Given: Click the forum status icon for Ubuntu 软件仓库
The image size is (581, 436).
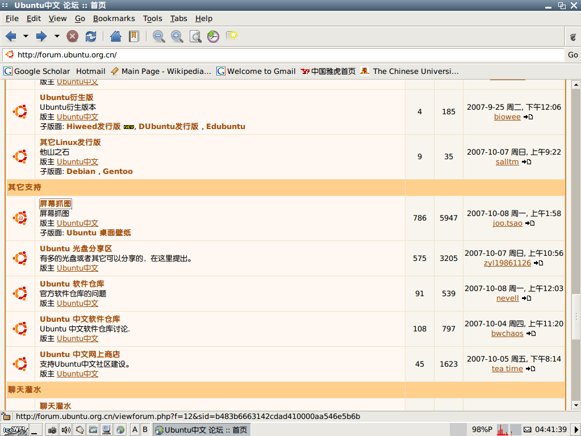Looking at the screenshot, I should click(20, 293).
